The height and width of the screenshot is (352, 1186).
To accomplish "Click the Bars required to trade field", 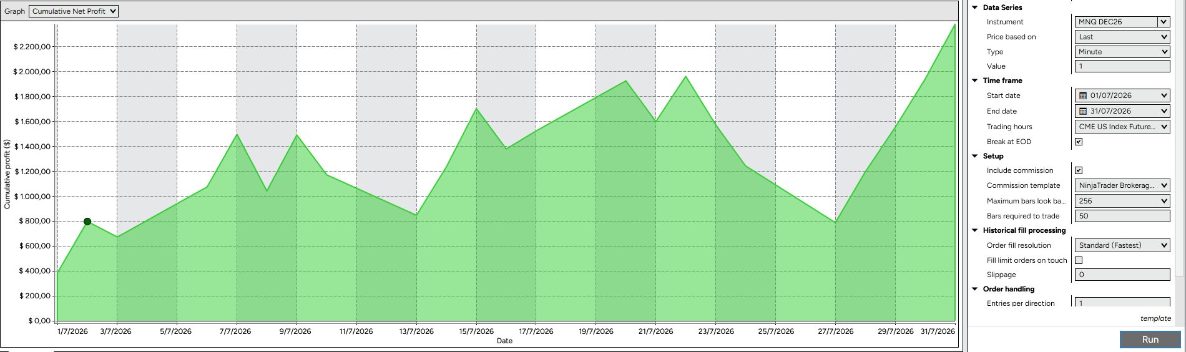I will click(1122, 216).
